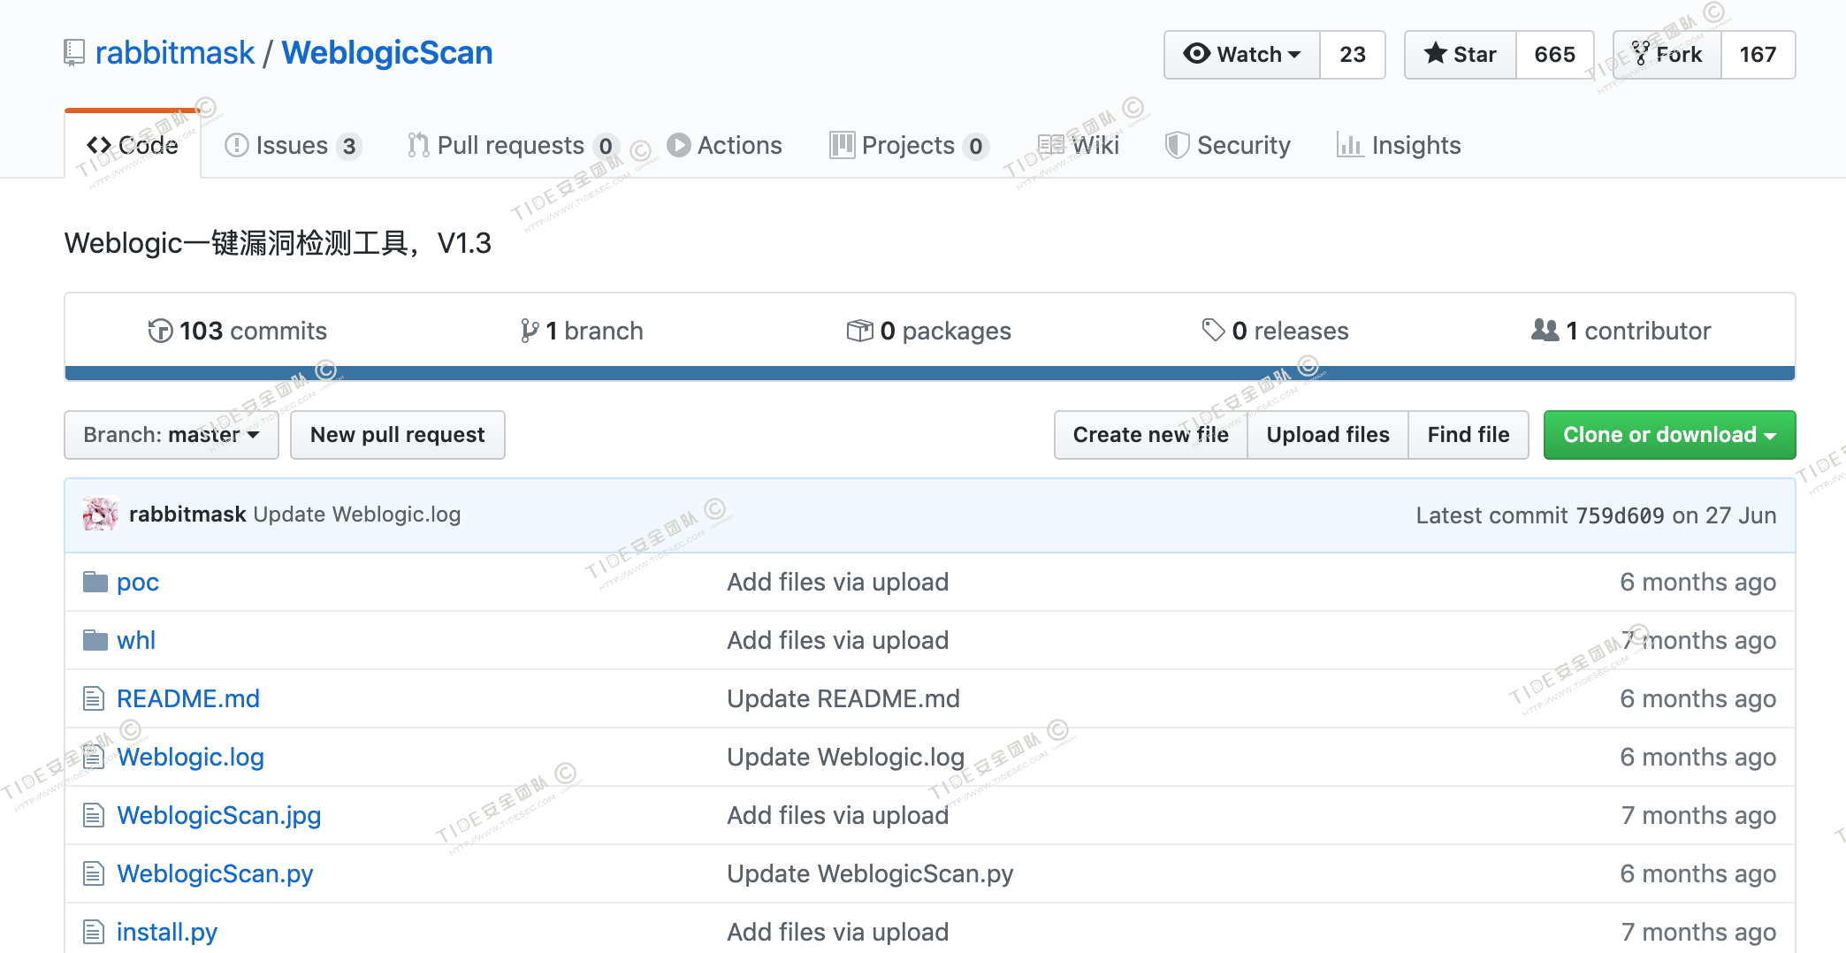The width and height of the screenshot is (1846, 953).
Task: Click the packages box icon
Action: point(859,331)
